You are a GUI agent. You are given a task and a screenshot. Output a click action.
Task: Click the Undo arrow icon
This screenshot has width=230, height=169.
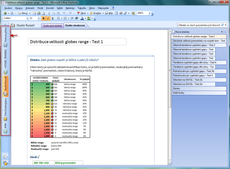(64, 13)
